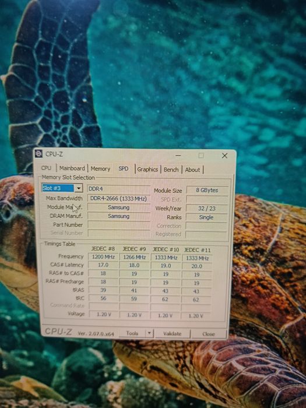Click the Slot #3 combo box
Viewport: 306px width, 408px height.
pos(62,188)
